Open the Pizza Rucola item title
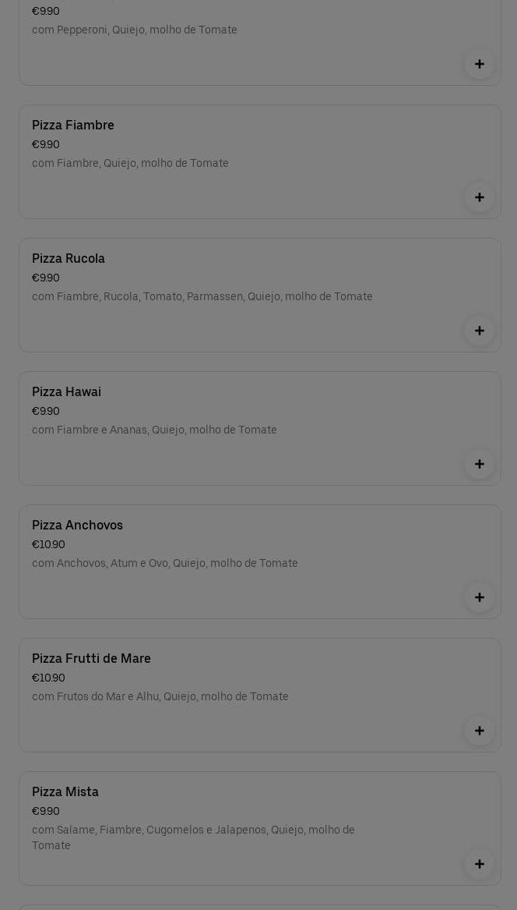 pos(69,259)
